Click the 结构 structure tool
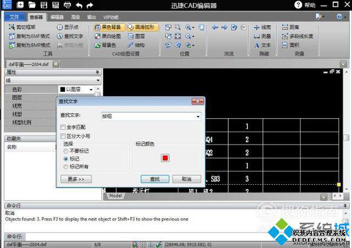Viewport: 352px width, 248px height. point(136,45)
